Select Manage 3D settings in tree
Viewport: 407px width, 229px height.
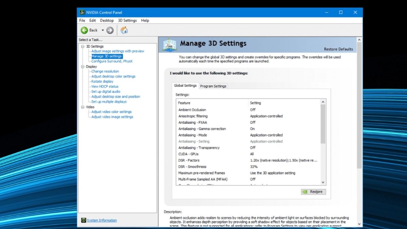point(106,56)
